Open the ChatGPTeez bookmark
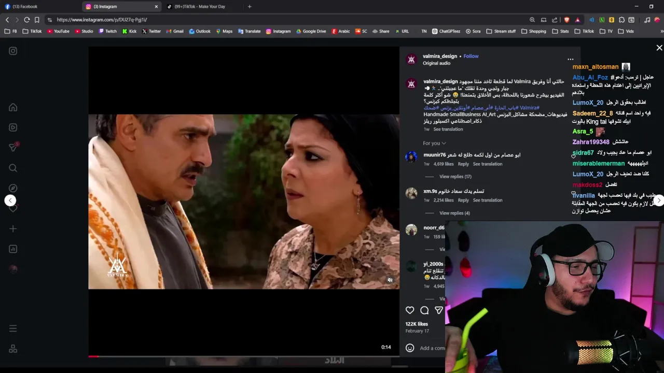Screen dimensions: 664x373 [x=446, y=31]
